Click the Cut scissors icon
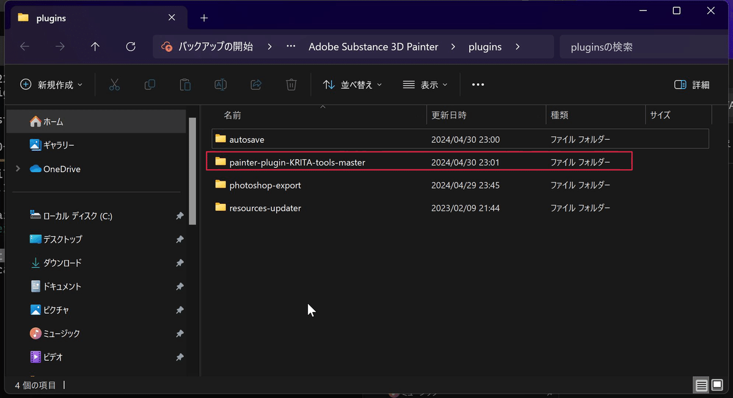 tap(114, 85)
